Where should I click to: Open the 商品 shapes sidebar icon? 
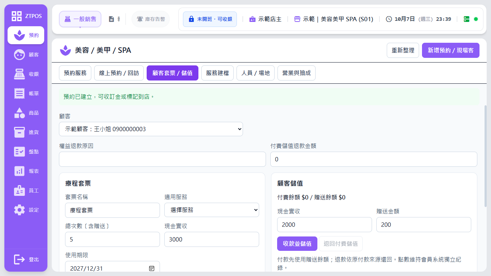(x=19, y=113)
